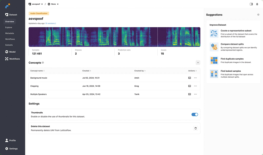
Task: Open more options for Multiple Speakers
Action: tap(195, 94)
